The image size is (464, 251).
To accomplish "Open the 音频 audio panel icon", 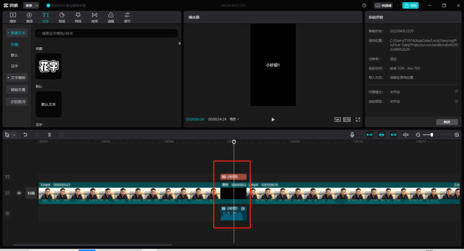I will click(29, 17).
